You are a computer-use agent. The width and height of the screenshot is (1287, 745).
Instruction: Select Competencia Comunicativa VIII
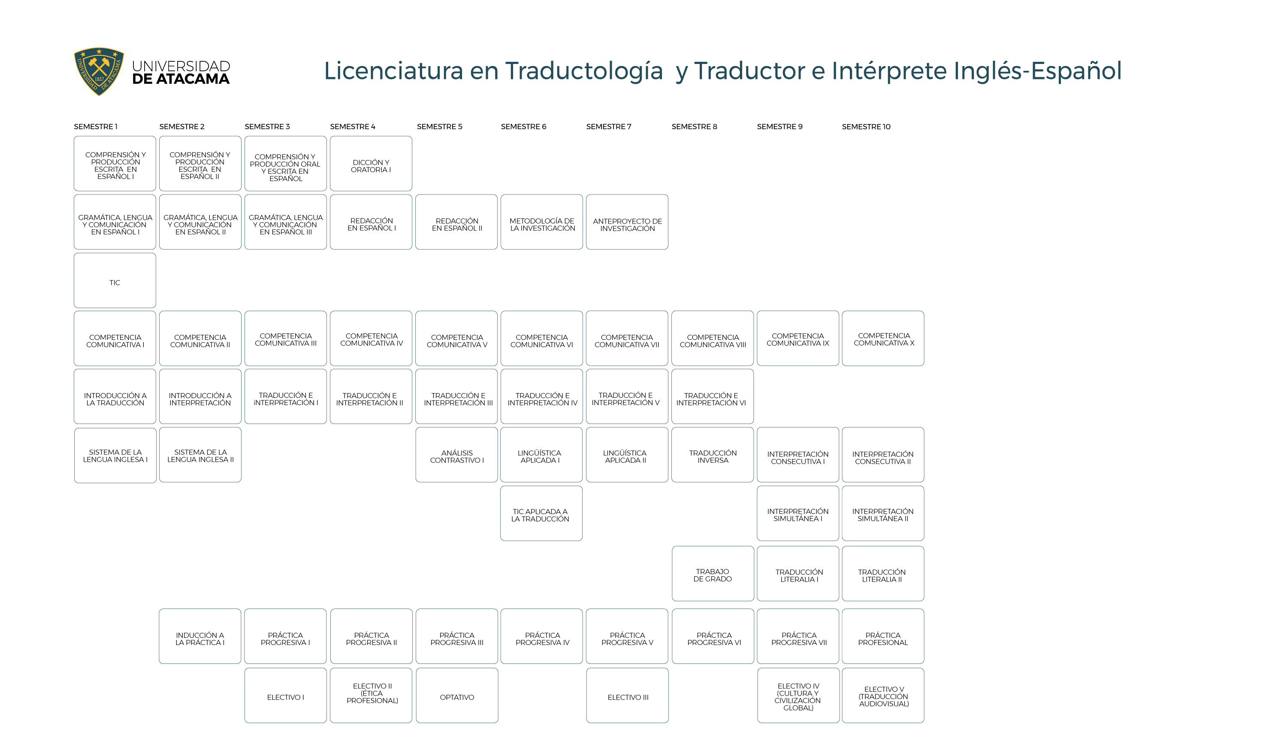click(x=713, y=338)
